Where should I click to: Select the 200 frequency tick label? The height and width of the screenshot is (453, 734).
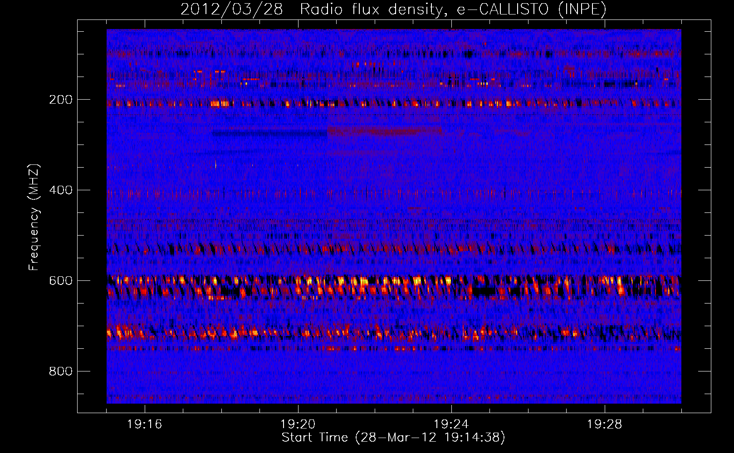pos(61,100)
